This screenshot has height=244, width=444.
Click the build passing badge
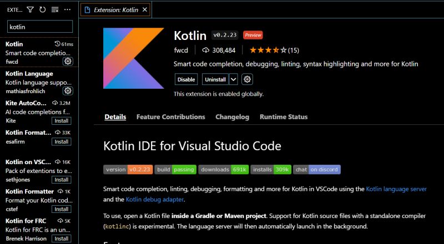click(x=175, y=170)
